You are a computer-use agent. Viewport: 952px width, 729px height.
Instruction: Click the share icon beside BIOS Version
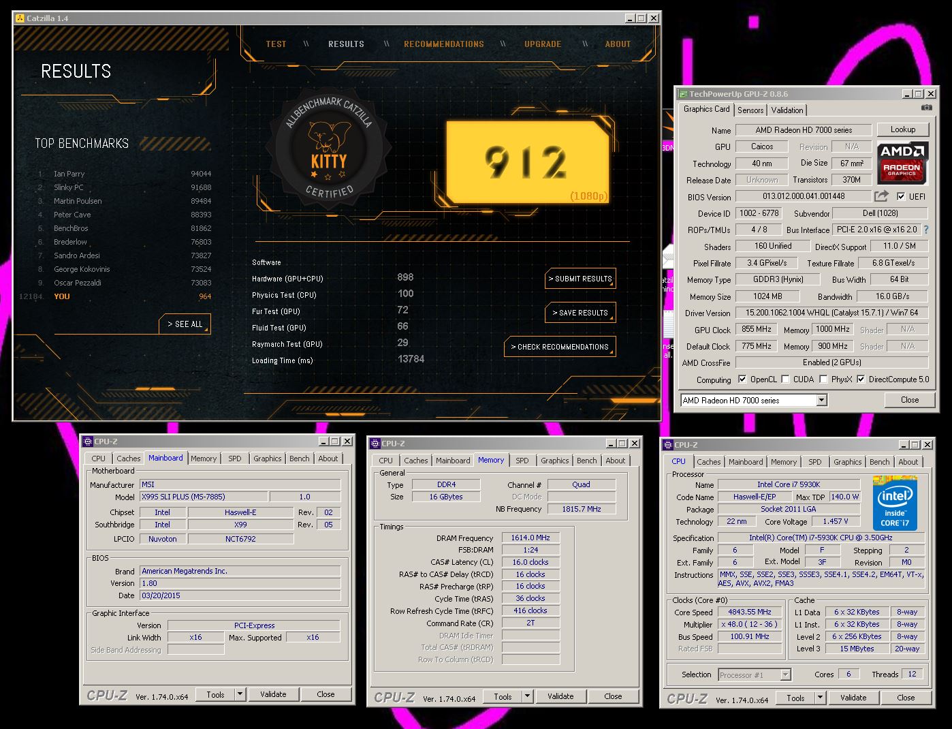pos(881,196)
